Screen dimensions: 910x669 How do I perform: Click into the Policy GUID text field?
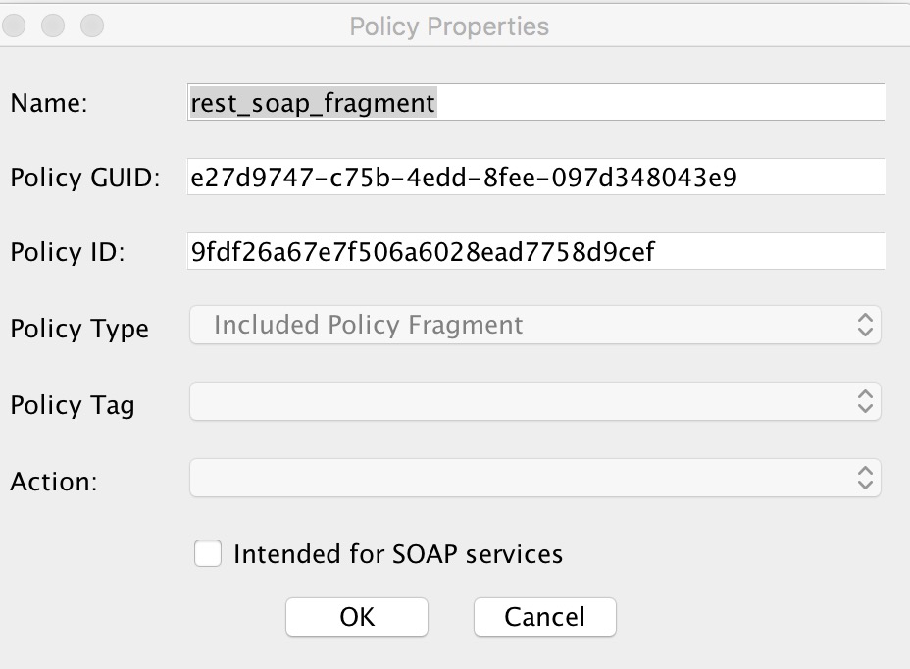click(535, 177)
